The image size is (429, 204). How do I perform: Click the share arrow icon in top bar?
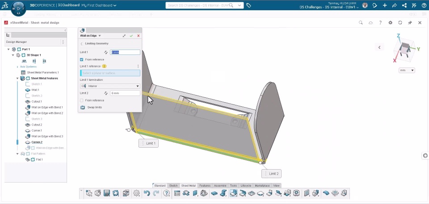[x=394, y=5]
